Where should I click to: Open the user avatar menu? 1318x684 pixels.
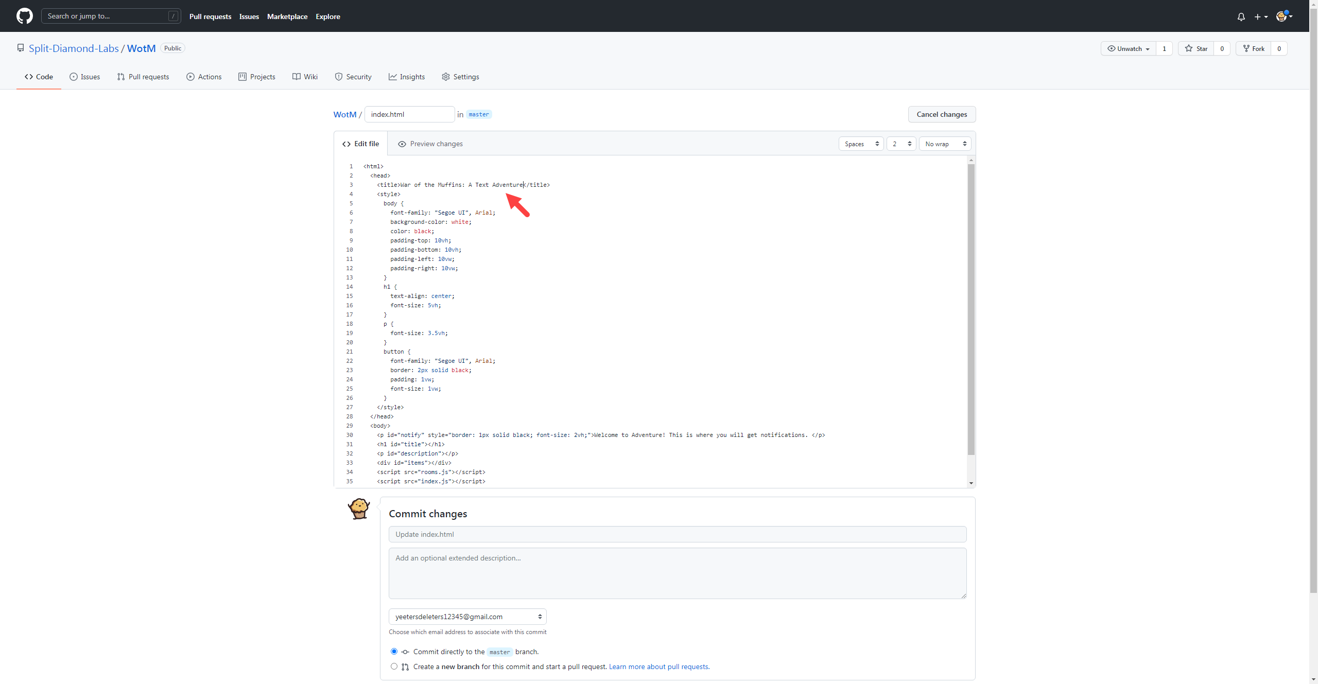1284,16
